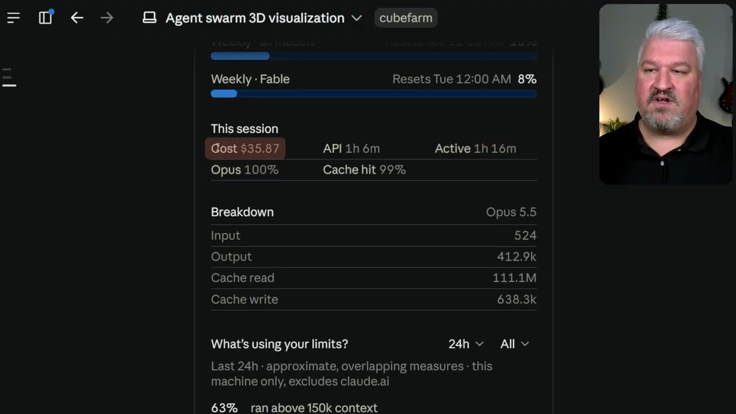
Task: Go back with the left arrow
Action: pos(77,18)
